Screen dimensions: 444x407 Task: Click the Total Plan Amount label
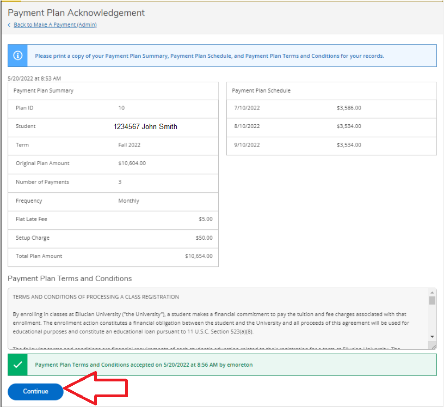coord(39,256)
